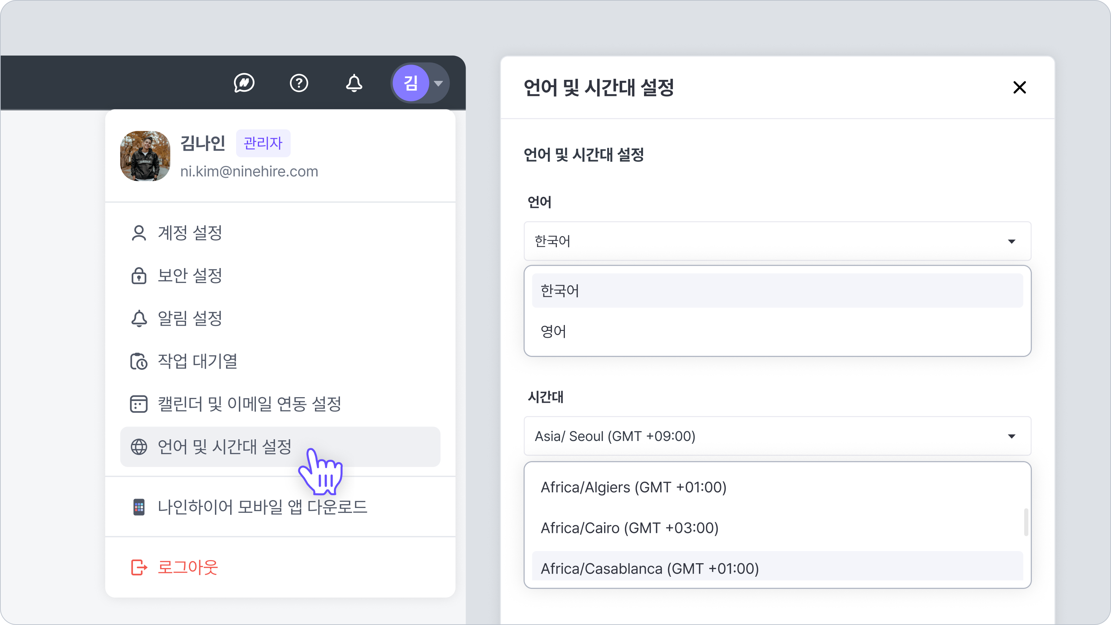This screenshot has width=1111, height=625.
Task: Open the 언어 language dropdown
Action: pos(777,241)
